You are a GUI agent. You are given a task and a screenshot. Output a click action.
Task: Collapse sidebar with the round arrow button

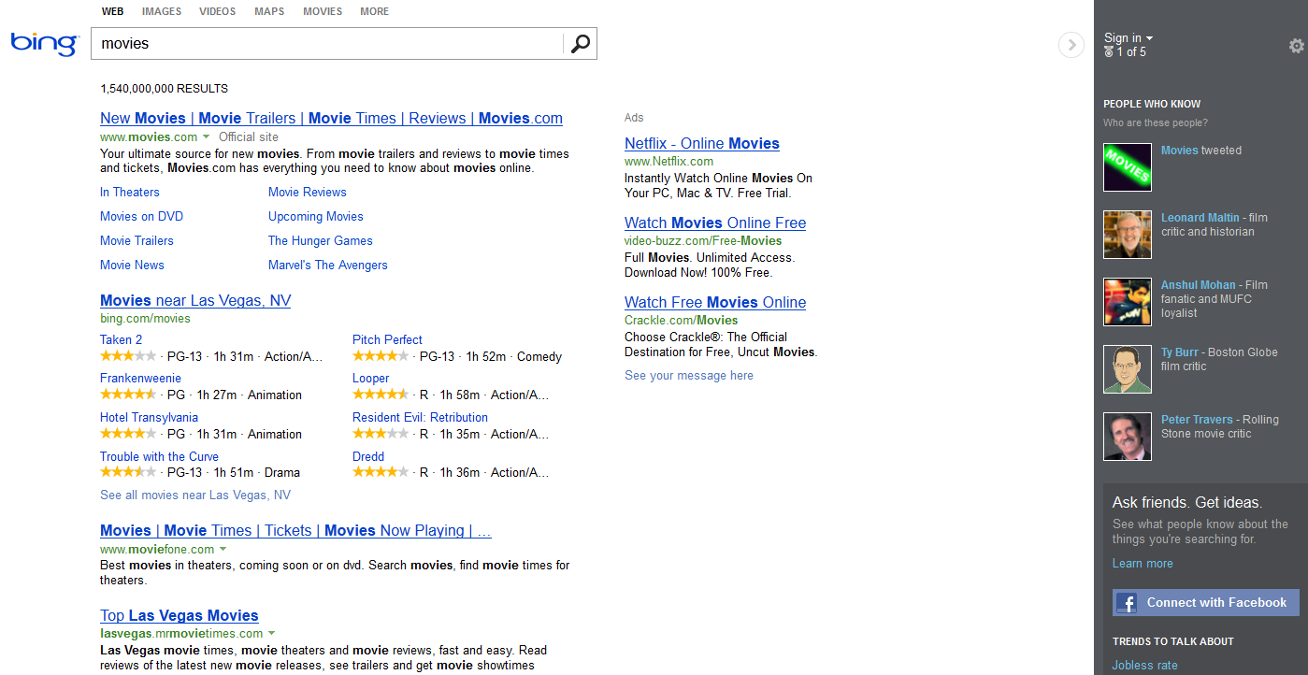pyautogui.click(x=1071, y=44)
